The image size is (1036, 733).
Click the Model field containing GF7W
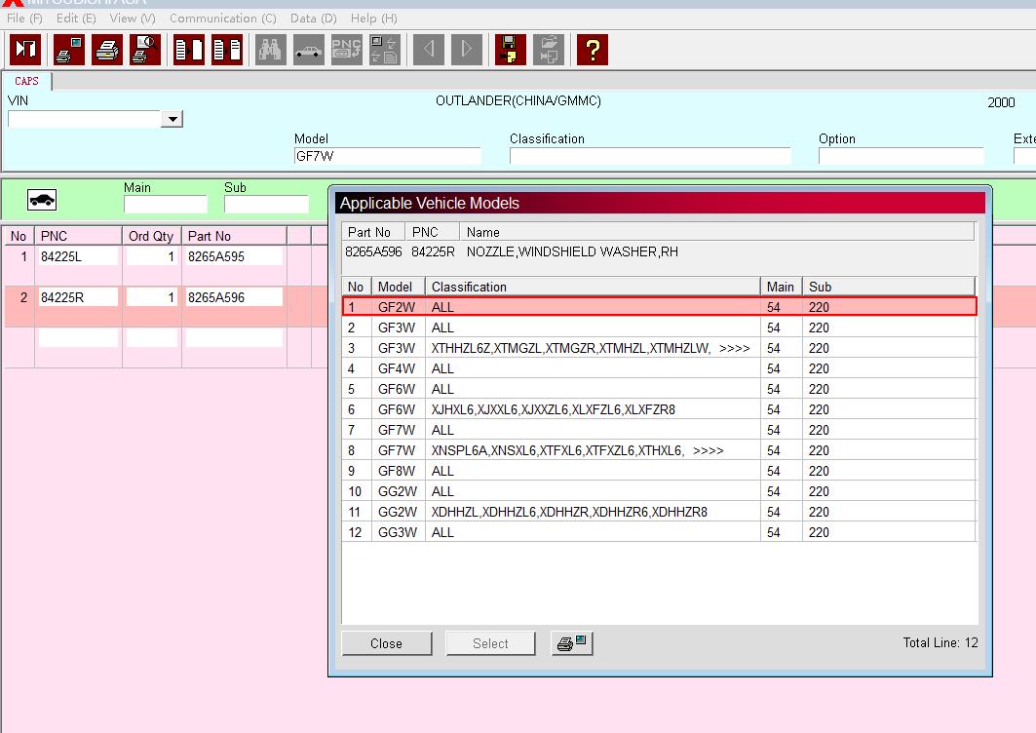387,156
